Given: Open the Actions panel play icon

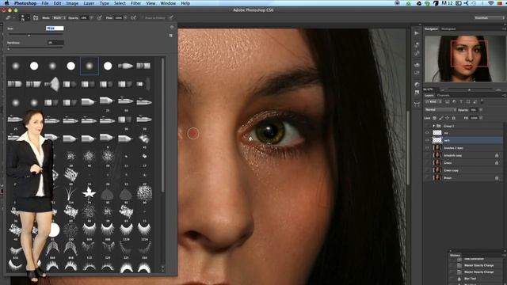Looking at the screenshot, I should [x=417, y=33].
